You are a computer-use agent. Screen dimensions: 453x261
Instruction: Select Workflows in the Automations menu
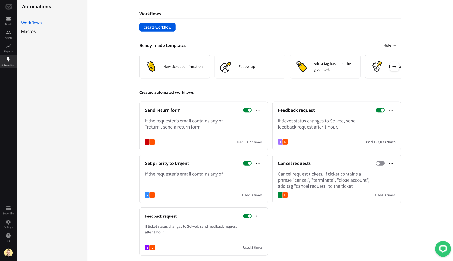[31, 23]
